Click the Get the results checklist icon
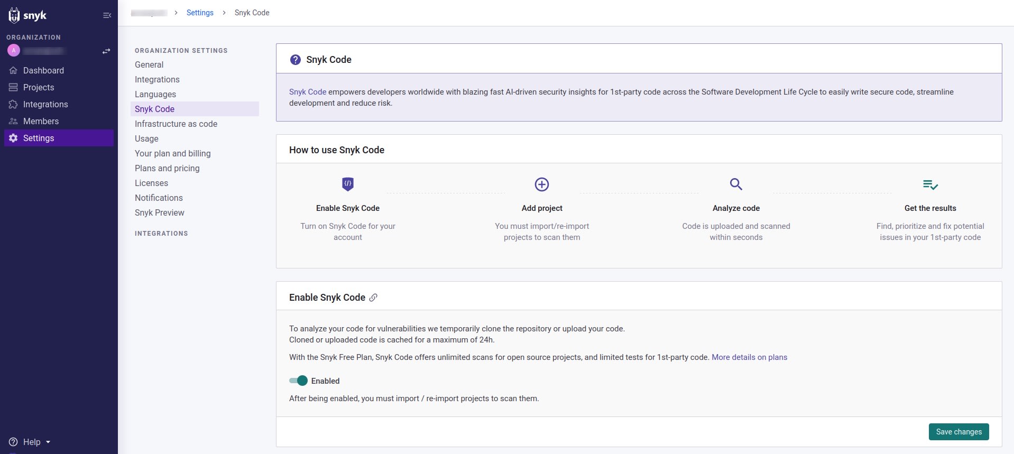Viewport: 1014px width, 454px height. click(x=930, y=184)
